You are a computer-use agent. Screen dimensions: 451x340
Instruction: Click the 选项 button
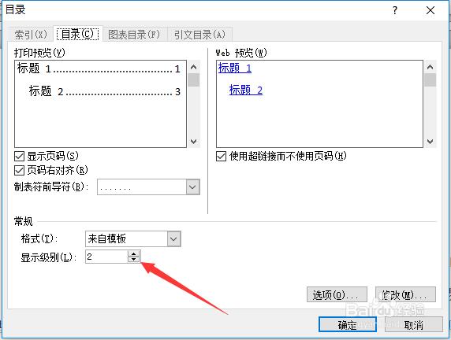point(337,294)
